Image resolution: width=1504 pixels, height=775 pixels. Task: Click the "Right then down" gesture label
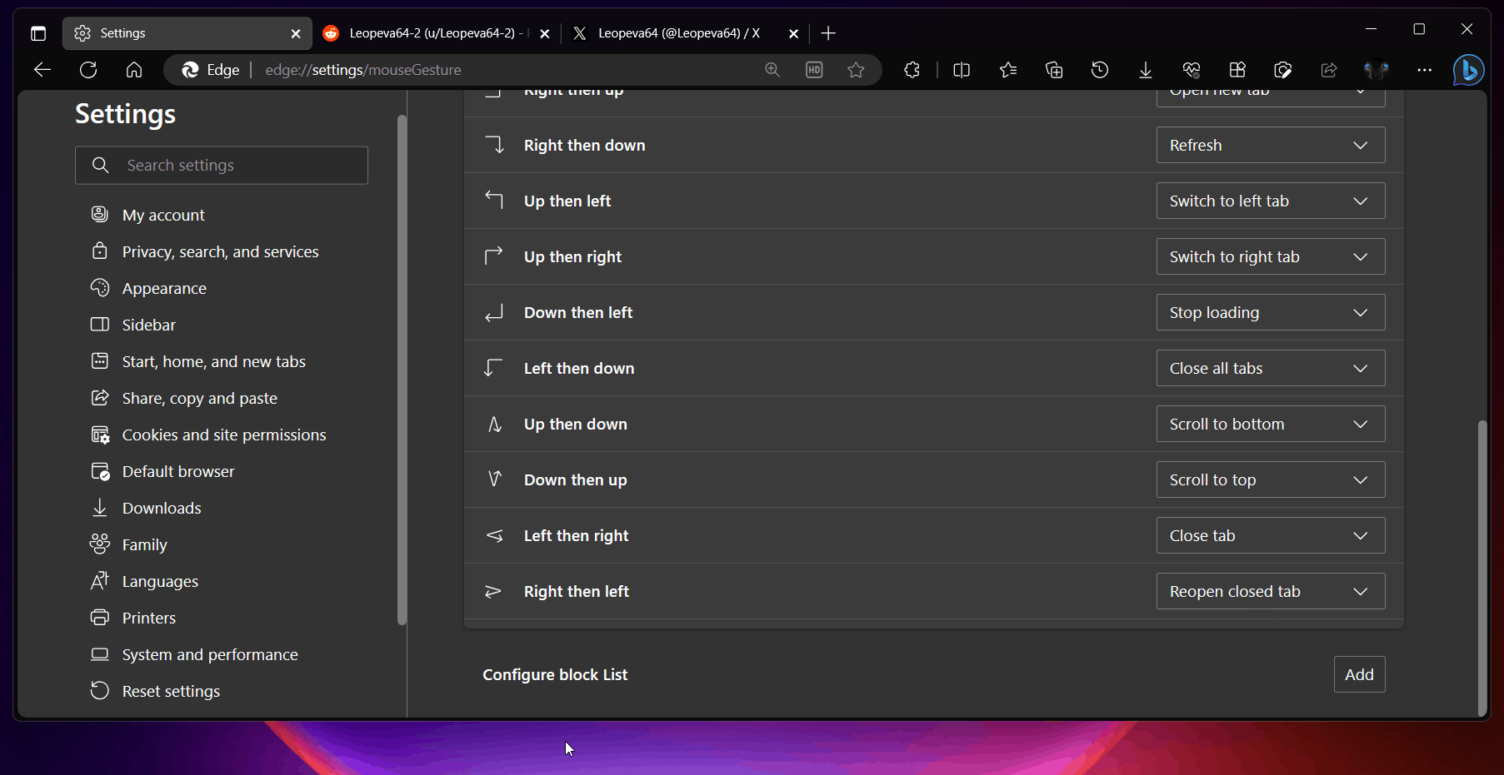point(584,145)
